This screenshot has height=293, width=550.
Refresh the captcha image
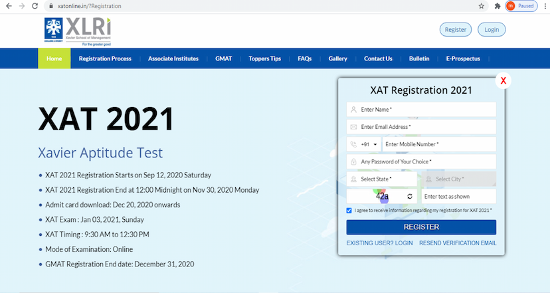[x=410, y=197]
